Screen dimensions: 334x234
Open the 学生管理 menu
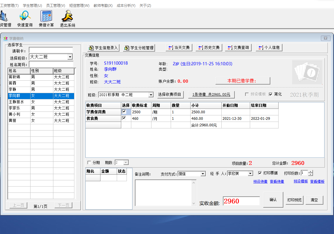[32, 6]
